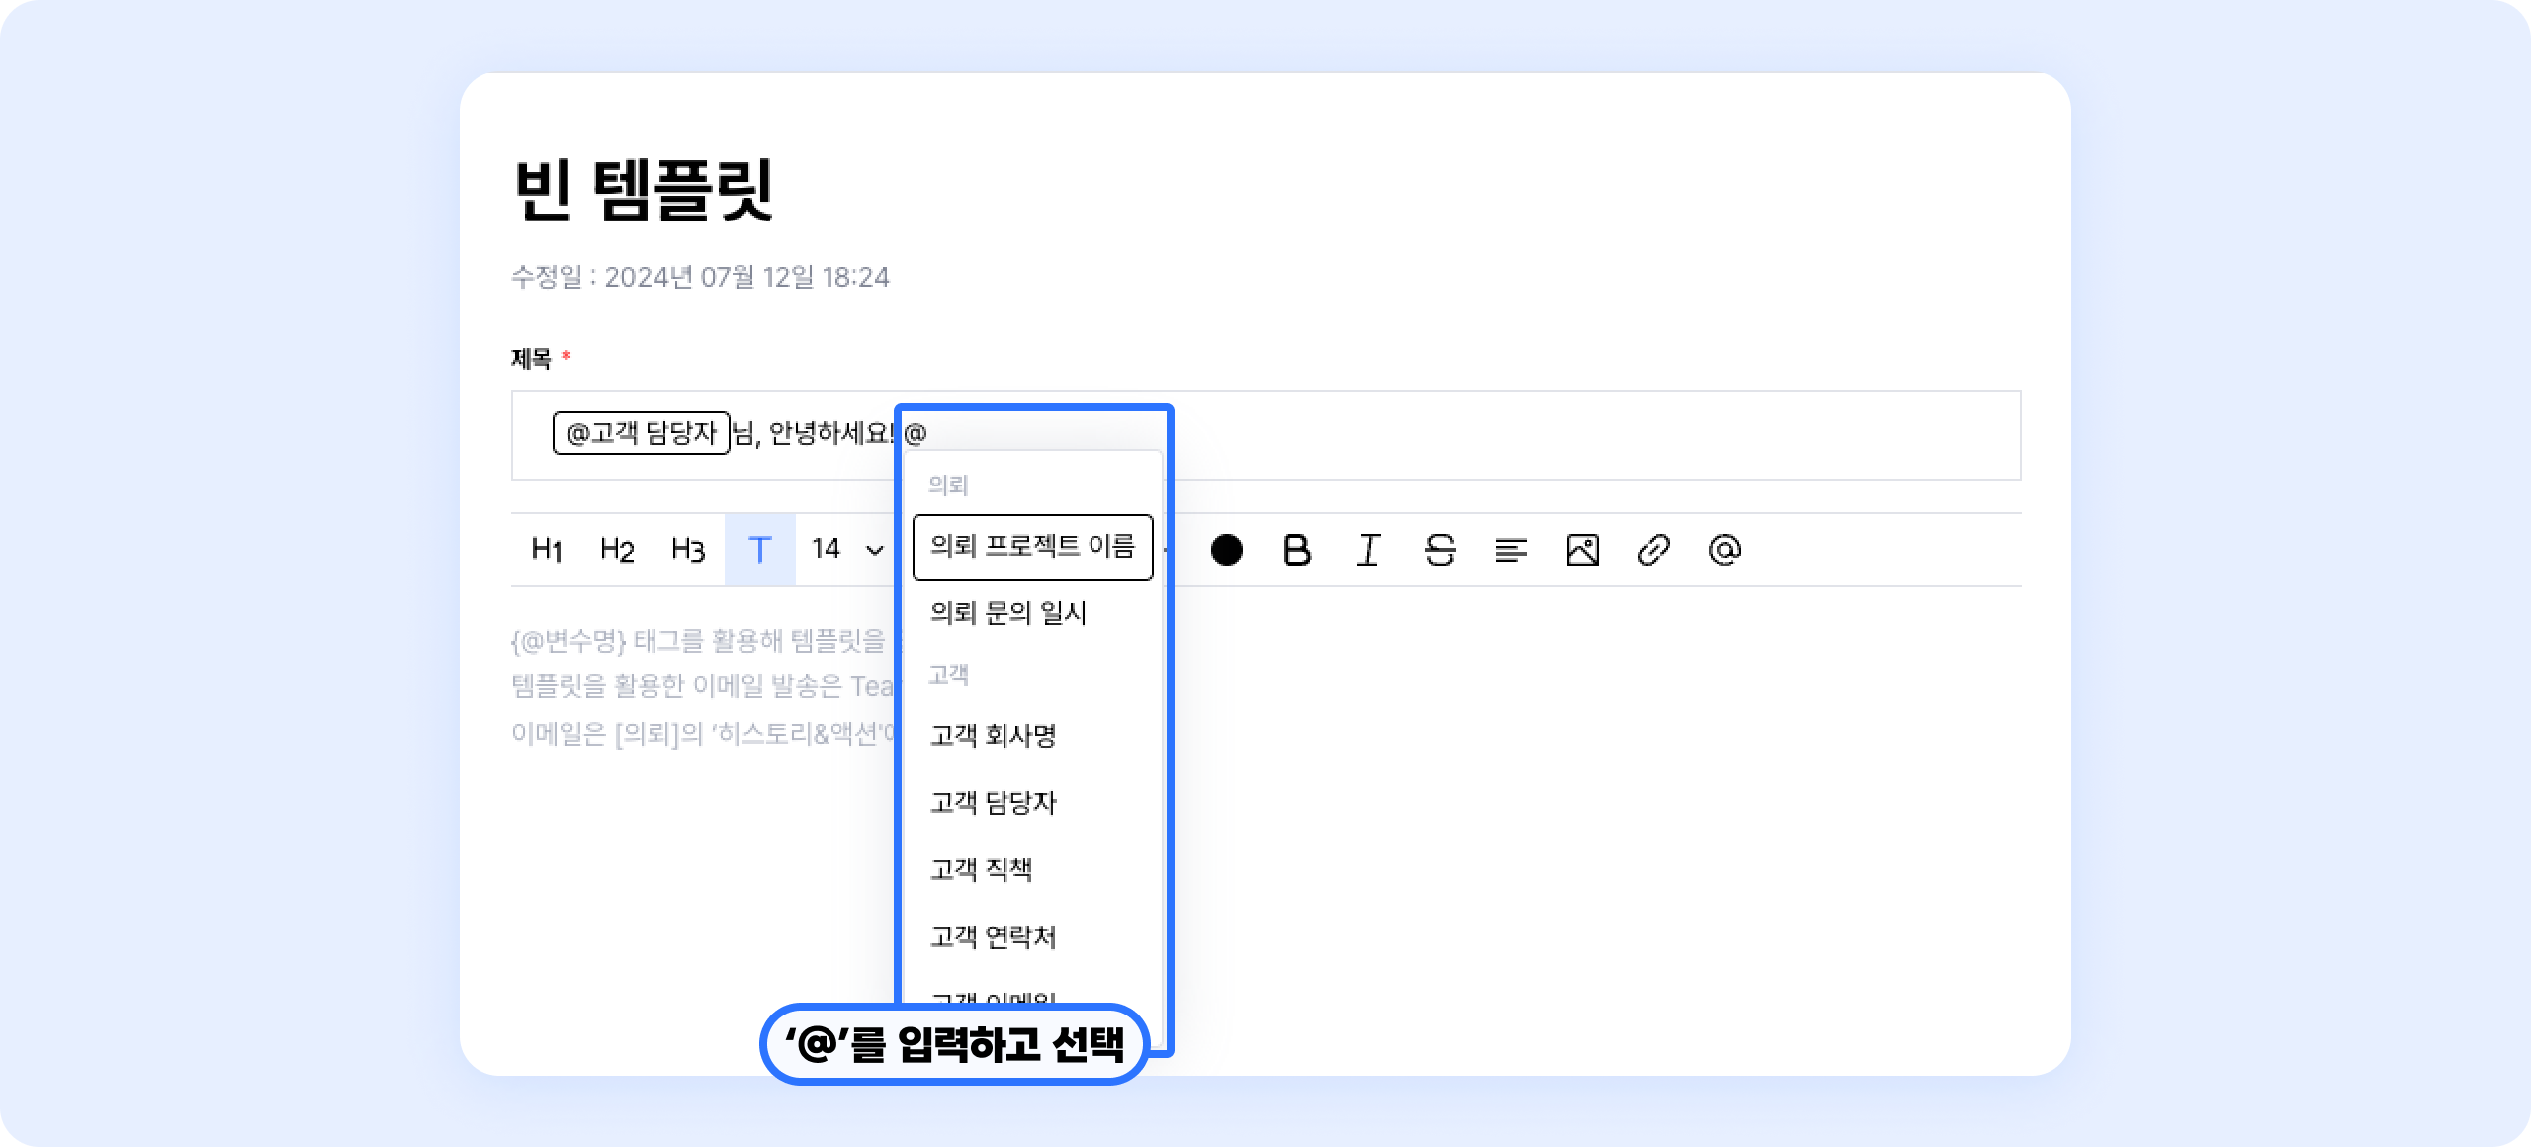Screen dimensions: 2531x1147
Task: Choose the 고객 직책 variable
Action: tap(982, 870)
